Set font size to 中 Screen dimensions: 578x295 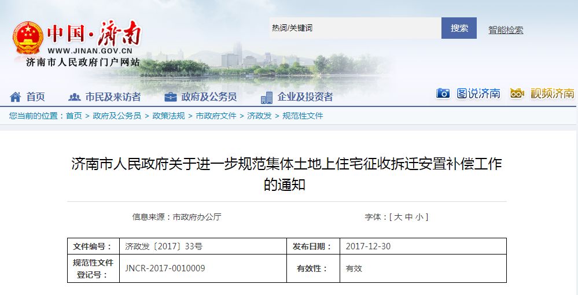(x=409, y=217)
